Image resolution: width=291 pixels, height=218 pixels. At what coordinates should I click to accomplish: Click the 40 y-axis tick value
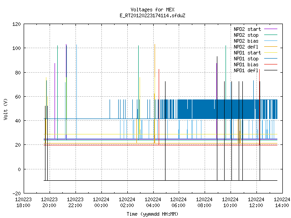point(18,121)
